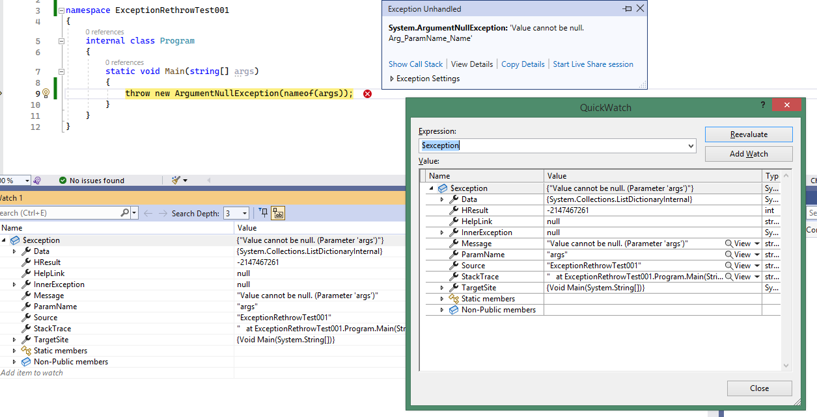
Task: Click the red error icon after the throw statement
Action: pyautogui.click(x=367, y=94)
